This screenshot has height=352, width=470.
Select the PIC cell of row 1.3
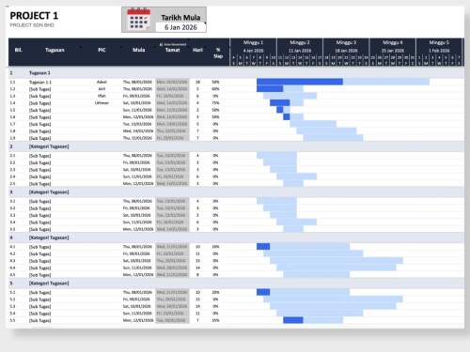pos(102,96)
